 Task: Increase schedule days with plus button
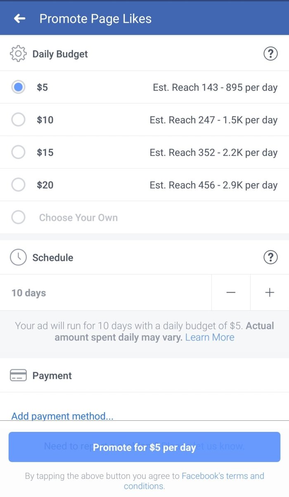pyautogui.click(x=270, y=293)
